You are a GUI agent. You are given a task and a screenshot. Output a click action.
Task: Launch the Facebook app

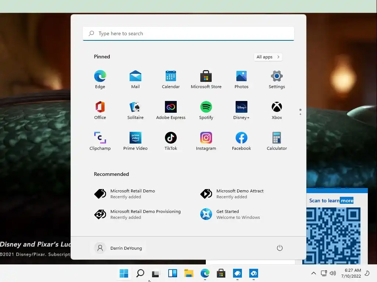click(x=242, y=141)
